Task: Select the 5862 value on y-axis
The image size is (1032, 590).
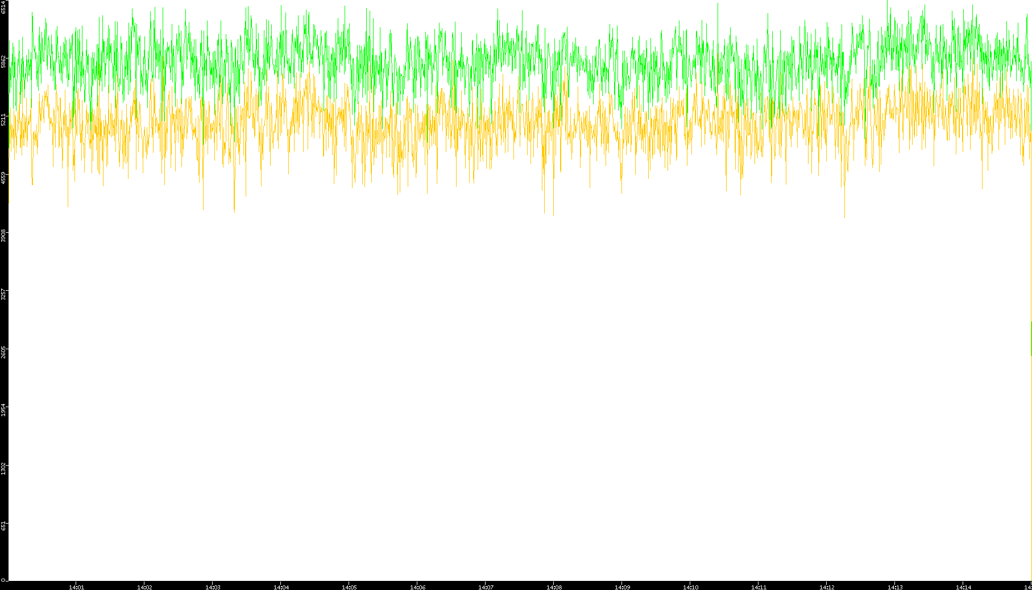Action: pyautogui.click(x=4, y=61)
